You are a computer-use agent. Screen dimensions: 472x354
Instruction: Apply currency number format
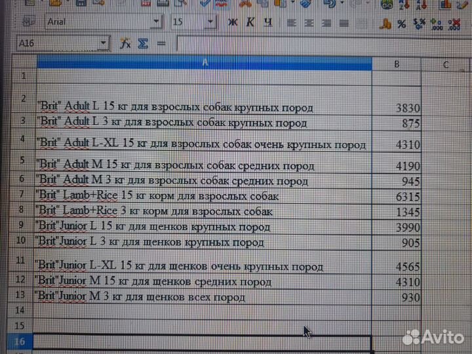[385, 24]
